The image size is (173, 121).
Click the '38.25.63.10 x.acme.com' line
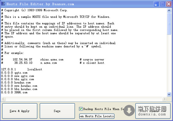[53, 63]
